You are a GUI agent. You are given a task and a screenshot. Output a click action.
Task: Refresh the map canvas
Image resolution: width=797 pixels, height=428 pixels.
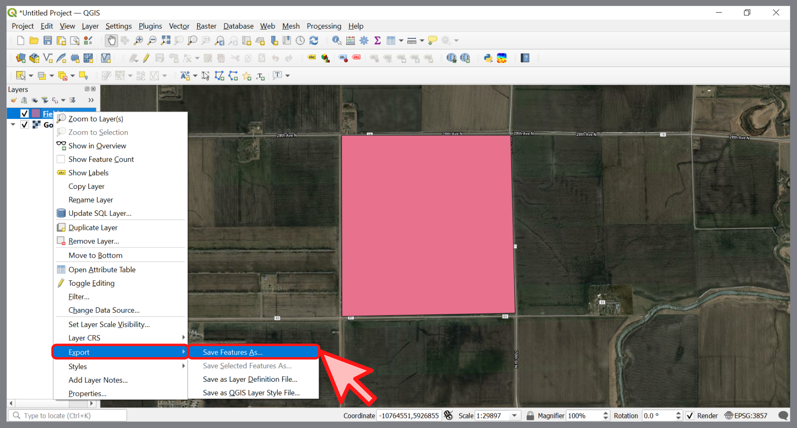tap(314, 40)
